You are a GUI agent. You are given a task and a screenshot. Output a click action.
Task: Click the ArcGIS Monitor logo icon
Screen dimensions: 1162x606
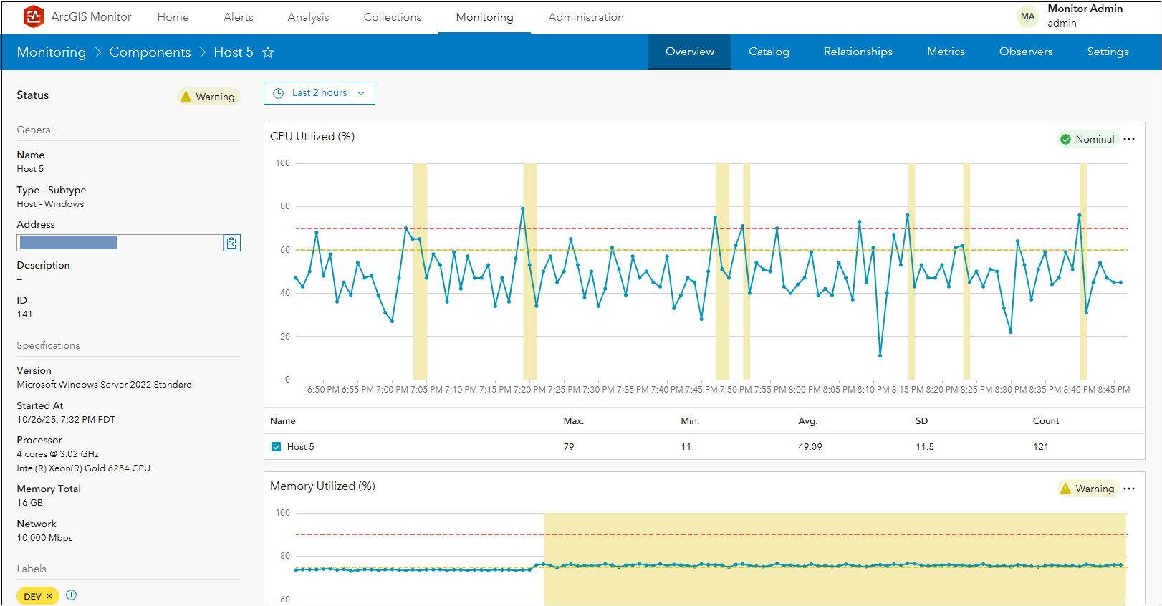point(33,16)
